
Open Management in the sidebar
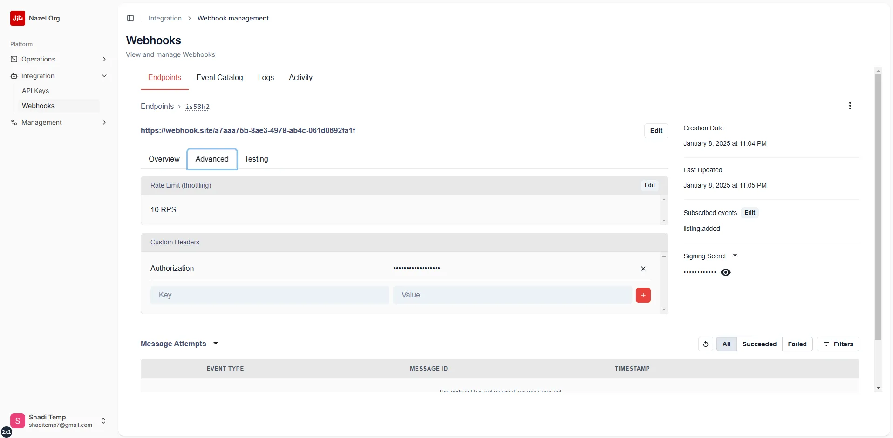pos(42,122)
